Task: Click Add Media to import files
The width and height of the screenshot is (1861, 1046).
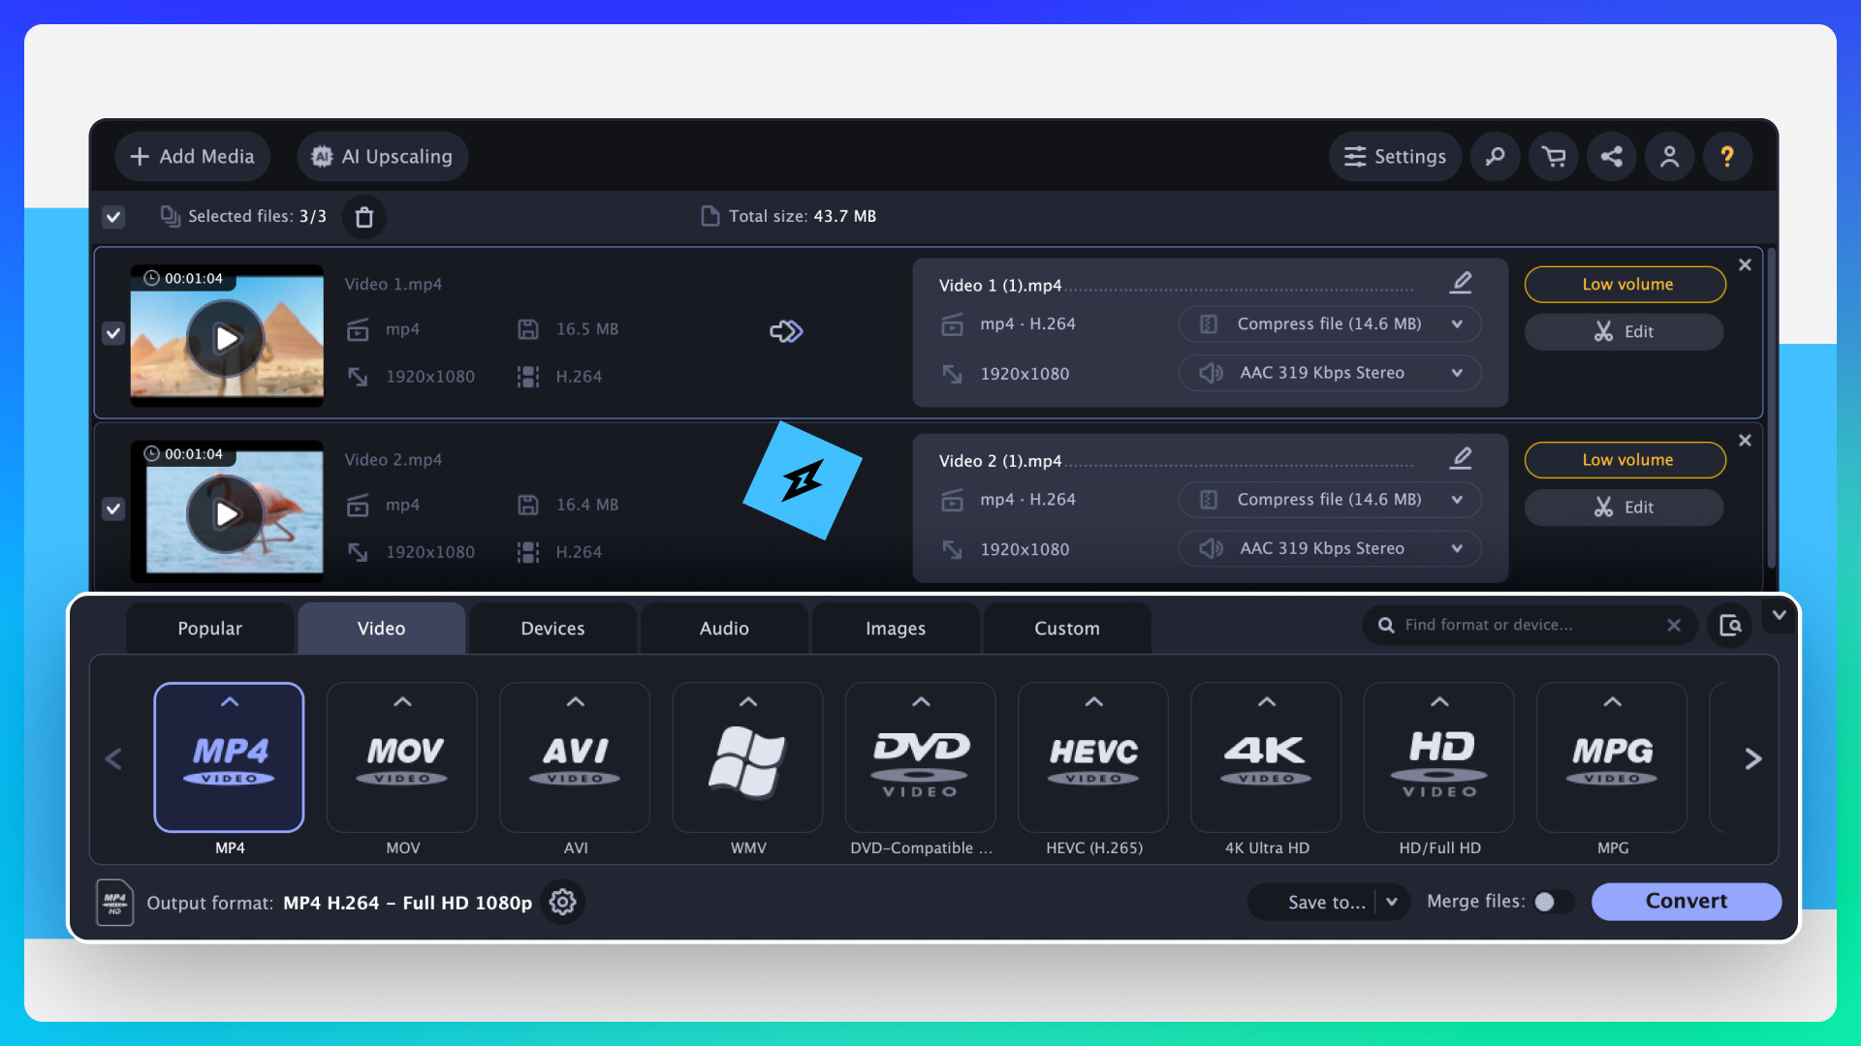Action: (x=192, y=156)
